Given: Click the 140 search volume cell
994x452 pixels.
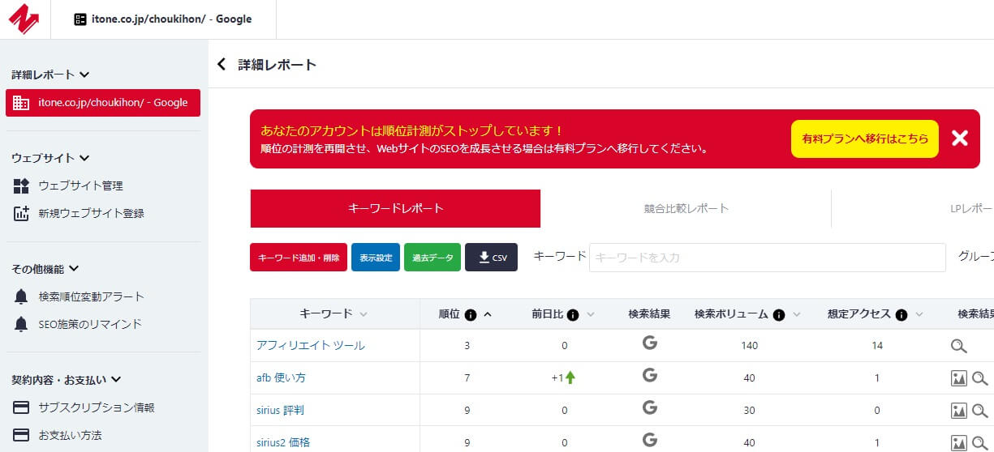Looking at the screenshot, I should (749, 346).
